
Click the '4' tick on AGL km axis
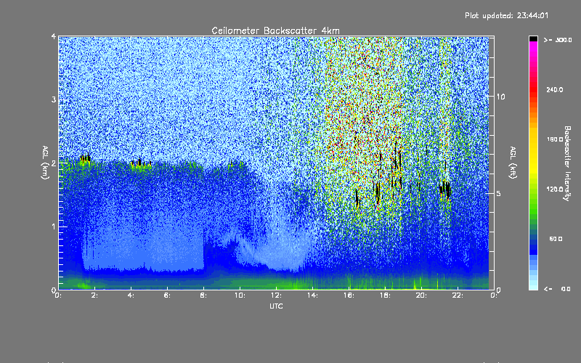pyautogui.click(x=54, y=36)
